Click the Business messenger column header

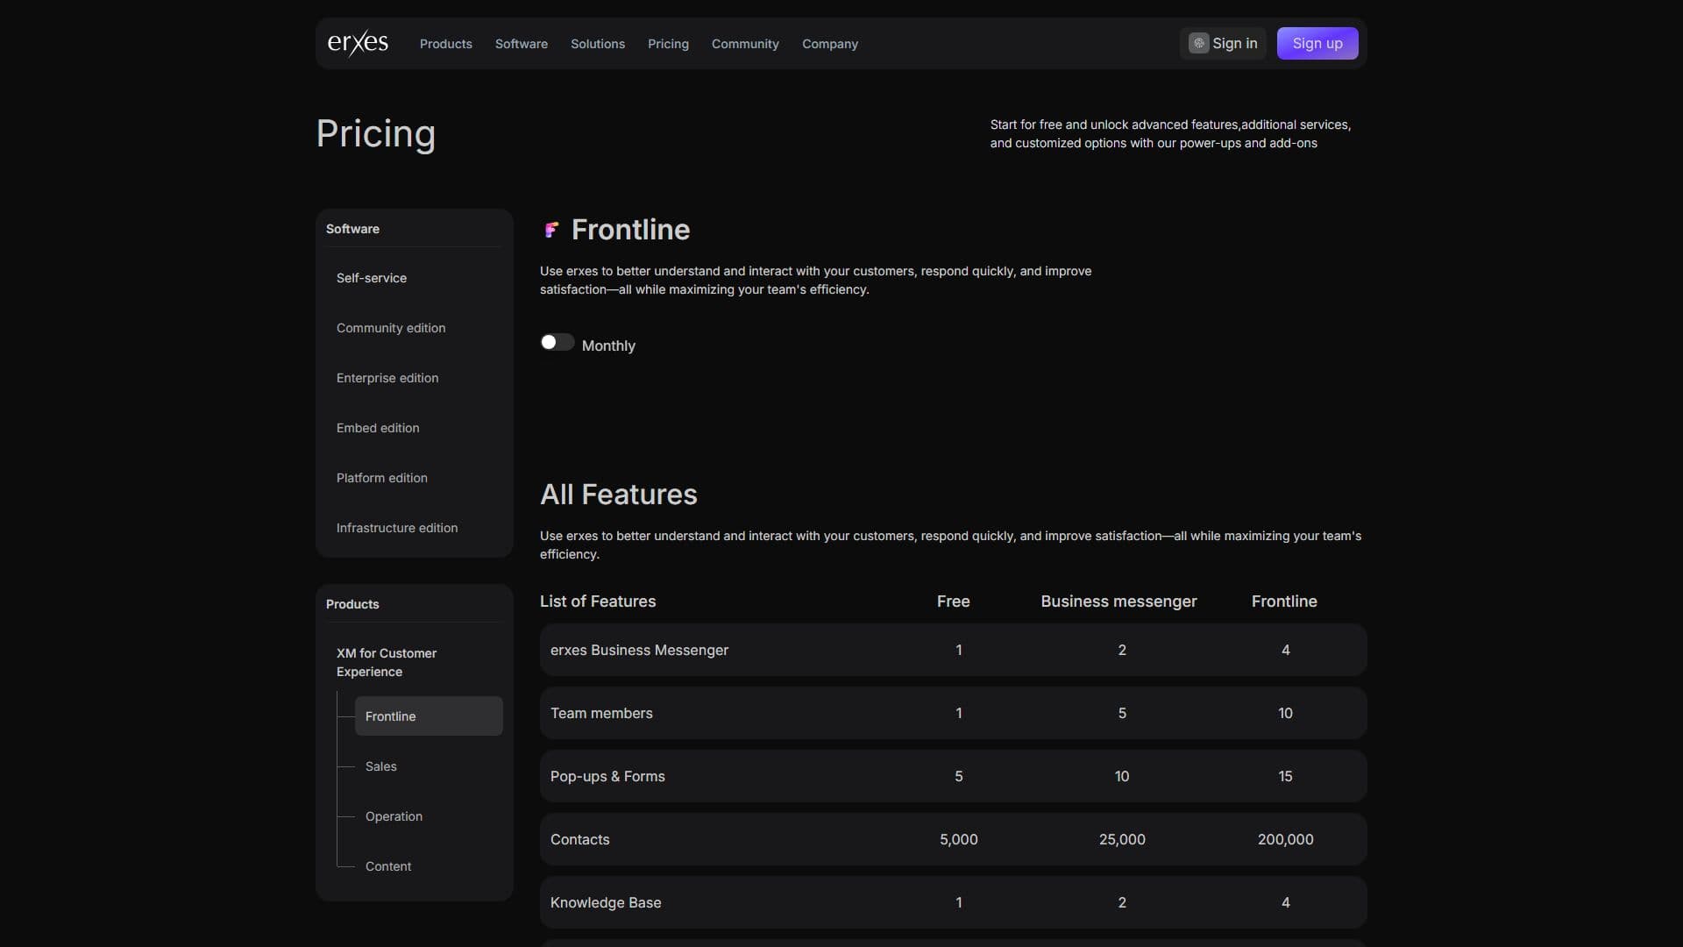coord(1118,602)
